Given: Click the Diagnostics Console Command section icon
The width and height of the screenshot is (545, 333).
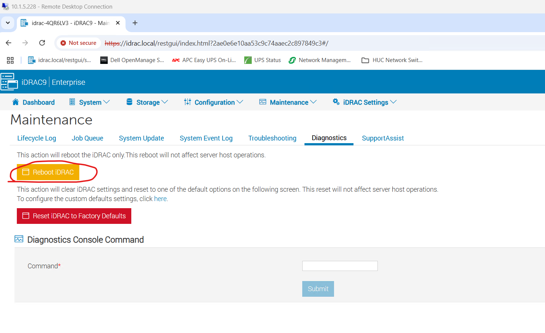Looking at the screenshot, I should coord(19,239).
